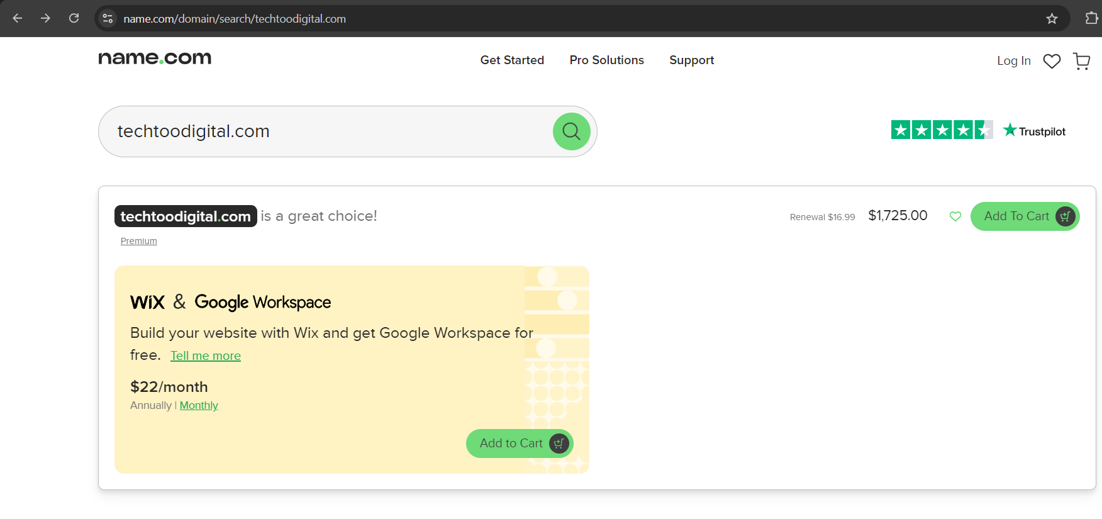Open the Support menu
Viewport: 1102px width, 519px height.
pyautogui.click(x=691, y=60)
